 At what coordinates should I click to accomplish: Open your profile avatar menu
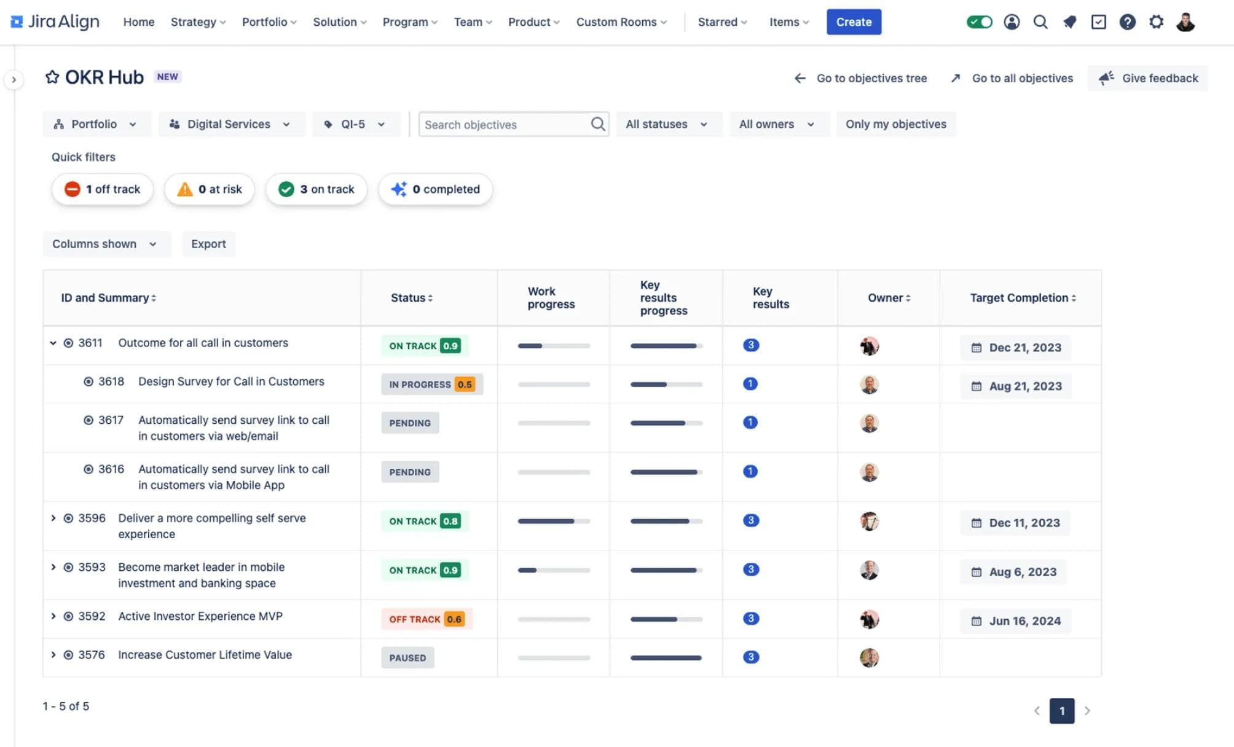(x=1185, y=22)
